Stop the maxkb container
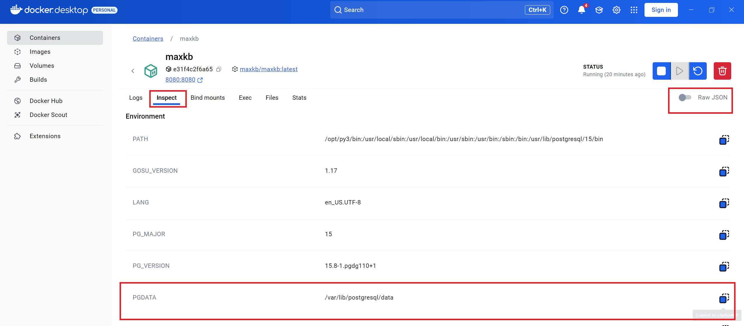Image resolution: width=744 pixels, height=326 pixels. tap(661, 71)
